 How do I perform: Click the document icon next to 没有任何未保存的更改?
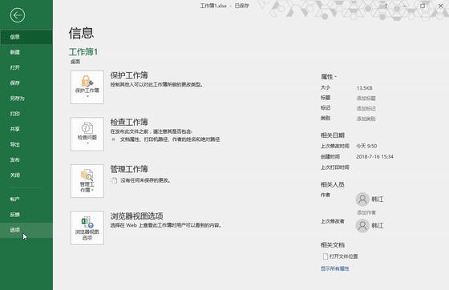(114, 180)
